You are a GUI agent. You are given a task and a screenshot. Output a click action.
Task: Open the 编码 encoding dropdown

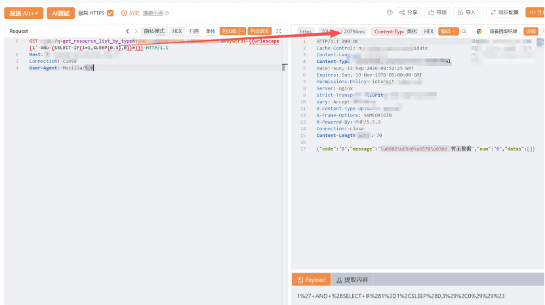pos(449,31)
